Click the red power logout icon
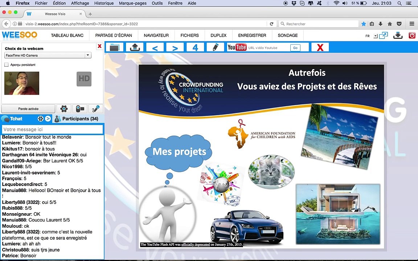Image resolution: width=418 pixels, height=261 pixels. 412,35
